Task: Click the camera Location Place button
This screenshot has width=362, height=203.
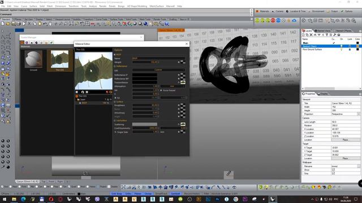Action: tap(345, 140)
